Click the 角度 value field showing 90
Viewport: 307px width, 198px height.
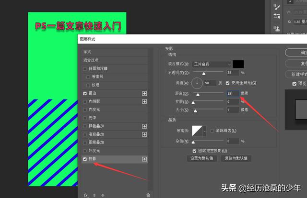(x=210, y=83)
